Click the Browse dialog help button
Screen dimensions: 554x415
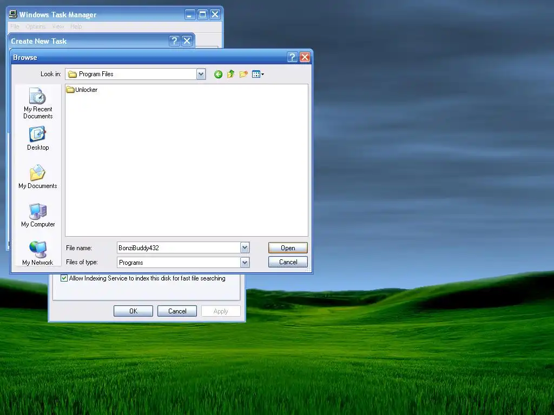[x=292, y=57]
